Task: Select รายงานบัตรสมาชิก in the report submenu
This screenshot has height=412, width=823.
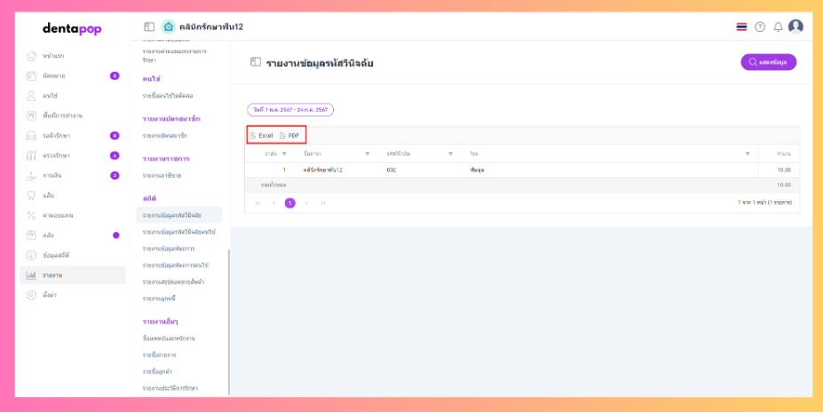Action: coord(164,136)
